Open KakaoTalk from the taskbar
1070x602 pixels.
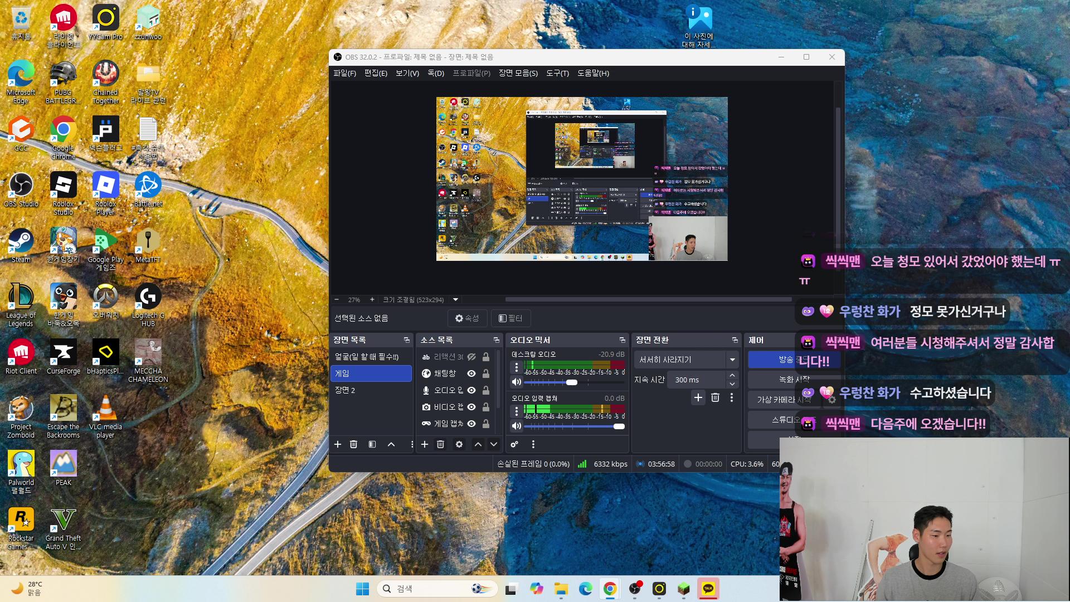708,589
